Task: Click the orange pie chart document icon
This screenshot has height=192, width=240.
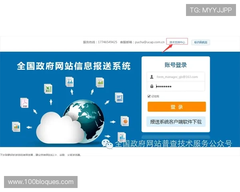Action: coord(125,121)
